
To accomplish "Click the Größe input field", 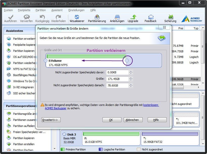I will [117, 79].
